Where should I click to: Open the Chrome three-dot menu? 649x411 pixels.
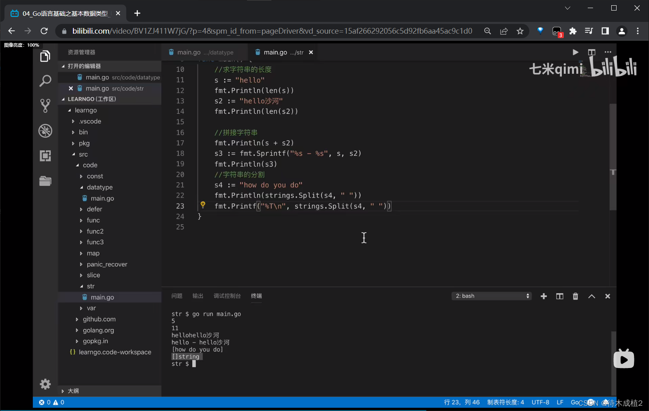638,31
